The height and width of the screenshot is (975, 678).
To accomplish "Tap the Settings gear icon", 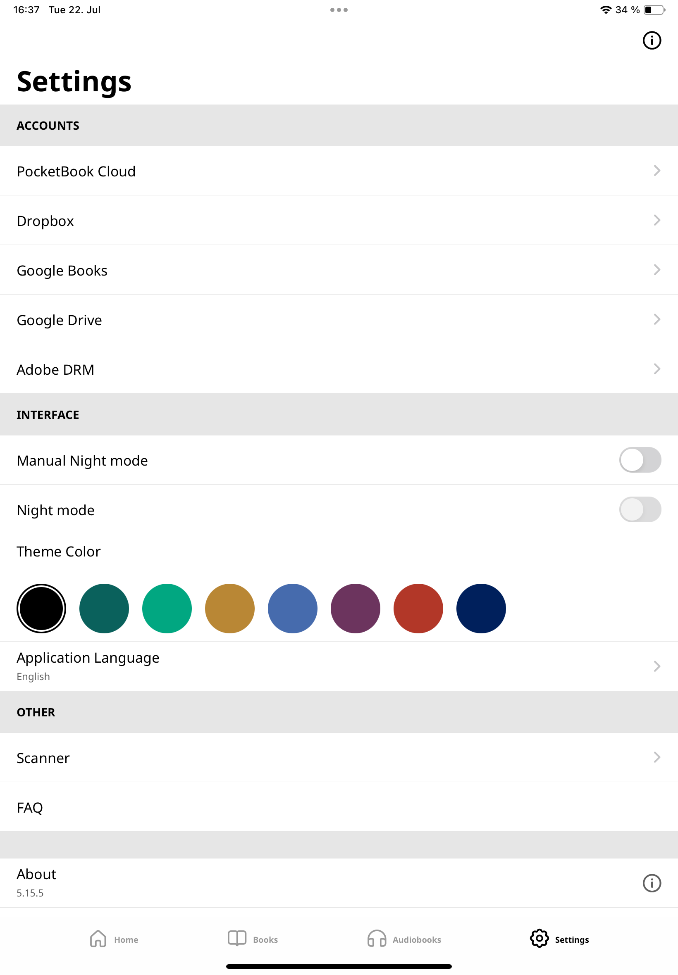I will pyautogui.click(x=539, y=938).
